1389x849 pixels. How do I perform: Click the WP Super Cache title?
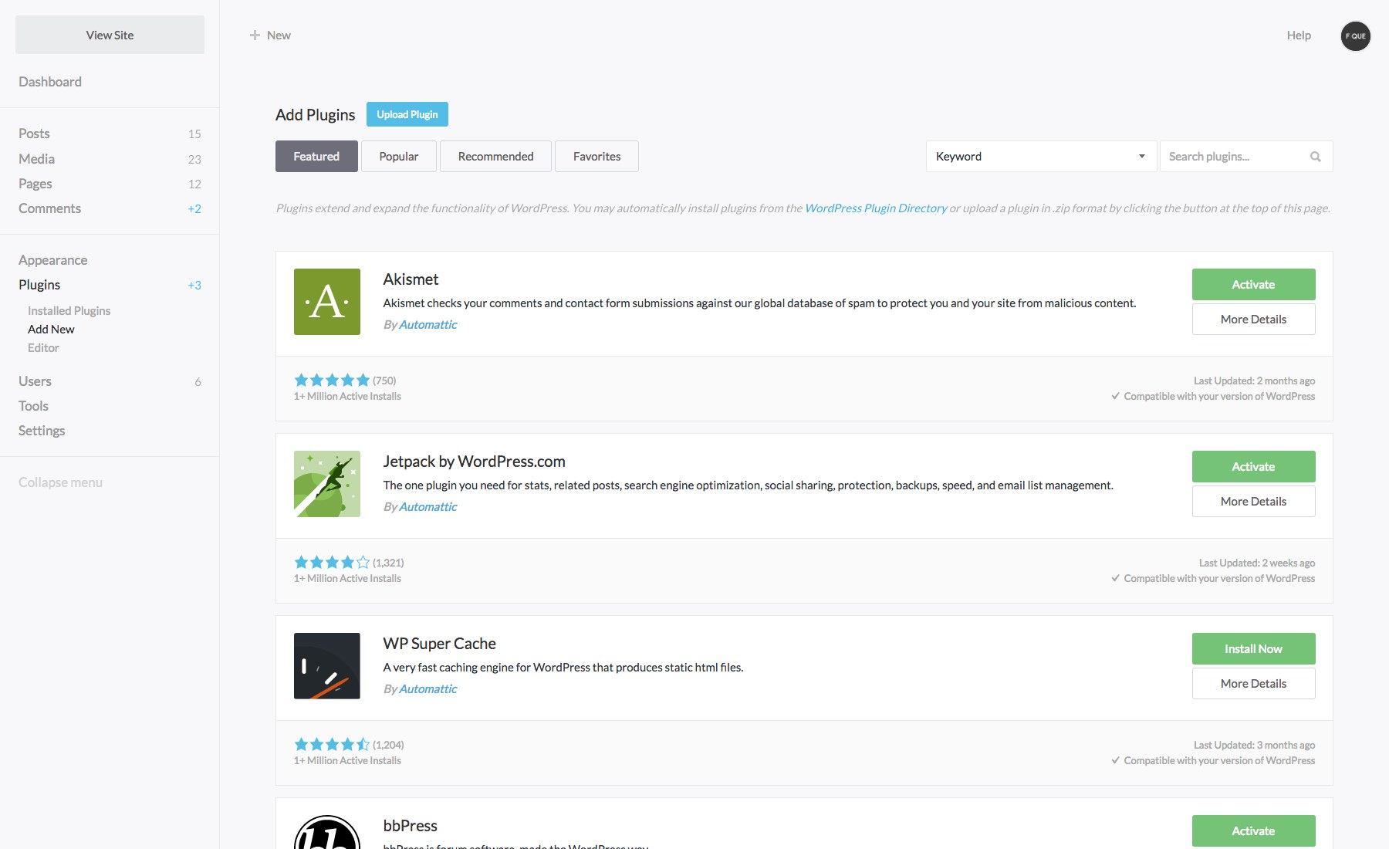439,644
